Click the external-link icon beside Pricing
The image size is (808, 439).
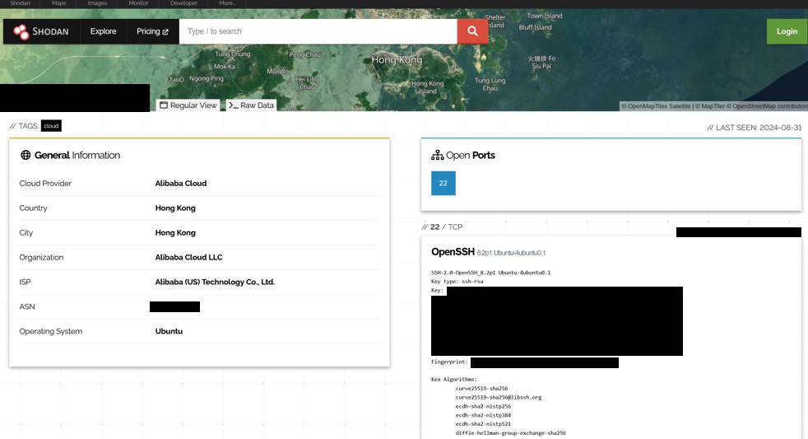click(x=165, y=32)
